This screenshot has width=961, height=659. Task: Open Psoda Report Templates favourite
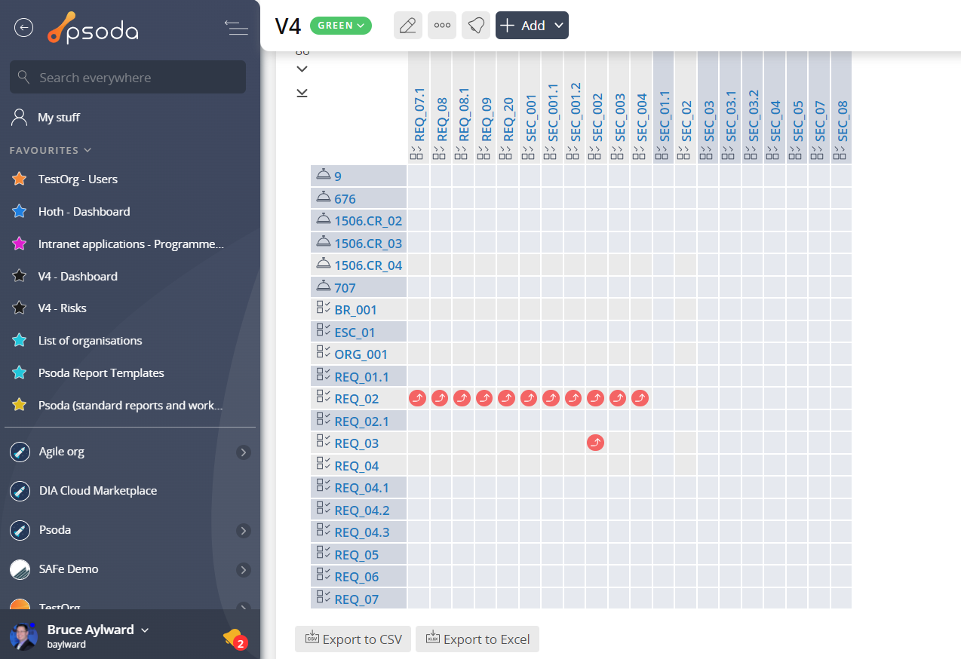coord(101,373)
